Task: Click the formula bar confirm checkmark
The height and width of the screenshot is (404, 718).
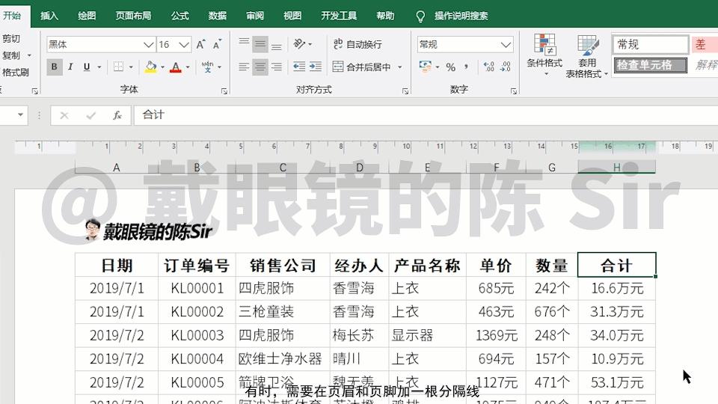Action: pos(90,115)
